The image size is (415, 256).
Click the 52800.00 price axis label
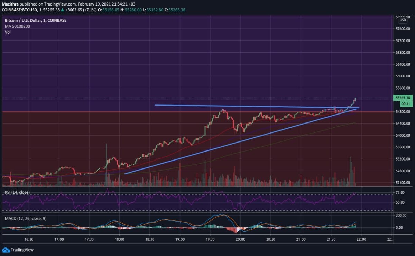[x=404, y=171]
